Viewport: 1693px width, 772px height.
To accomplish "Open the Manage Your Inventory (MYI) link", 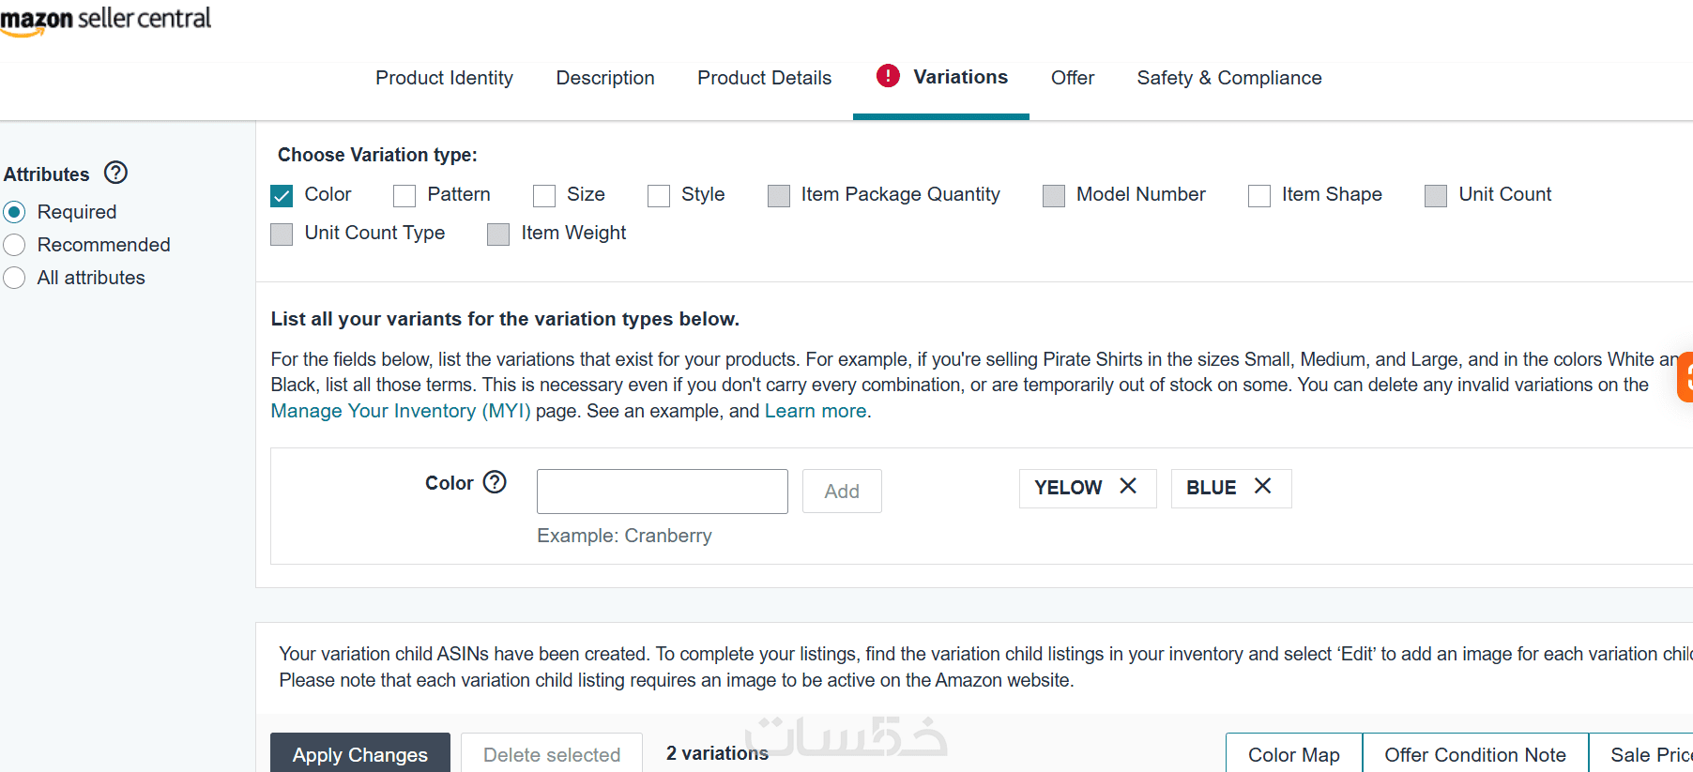I will pyautogui.click(x=401, y=411).
